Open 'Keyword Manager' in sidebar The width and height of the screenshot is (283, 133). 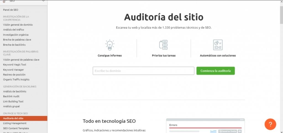click(x=13, y=70)
